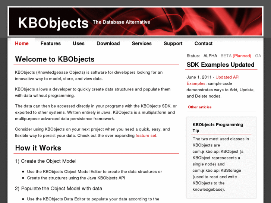Open the Uses menu item
Screen dimensions: 271x203
79,43
